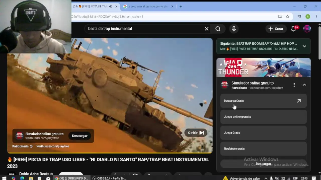
Task: Switch to OBS 32.0.4 taskbar window
Action: (109, 178)
